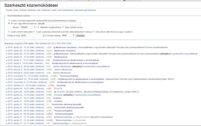Check 'Only show edits that are page creations'
The image size is (201, 126).
point(93,31)
